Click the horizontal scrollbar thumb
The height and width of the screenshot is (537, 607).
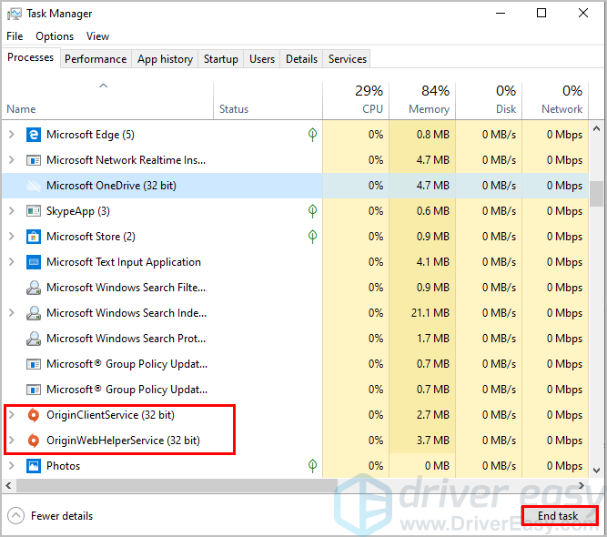(177, 485)
